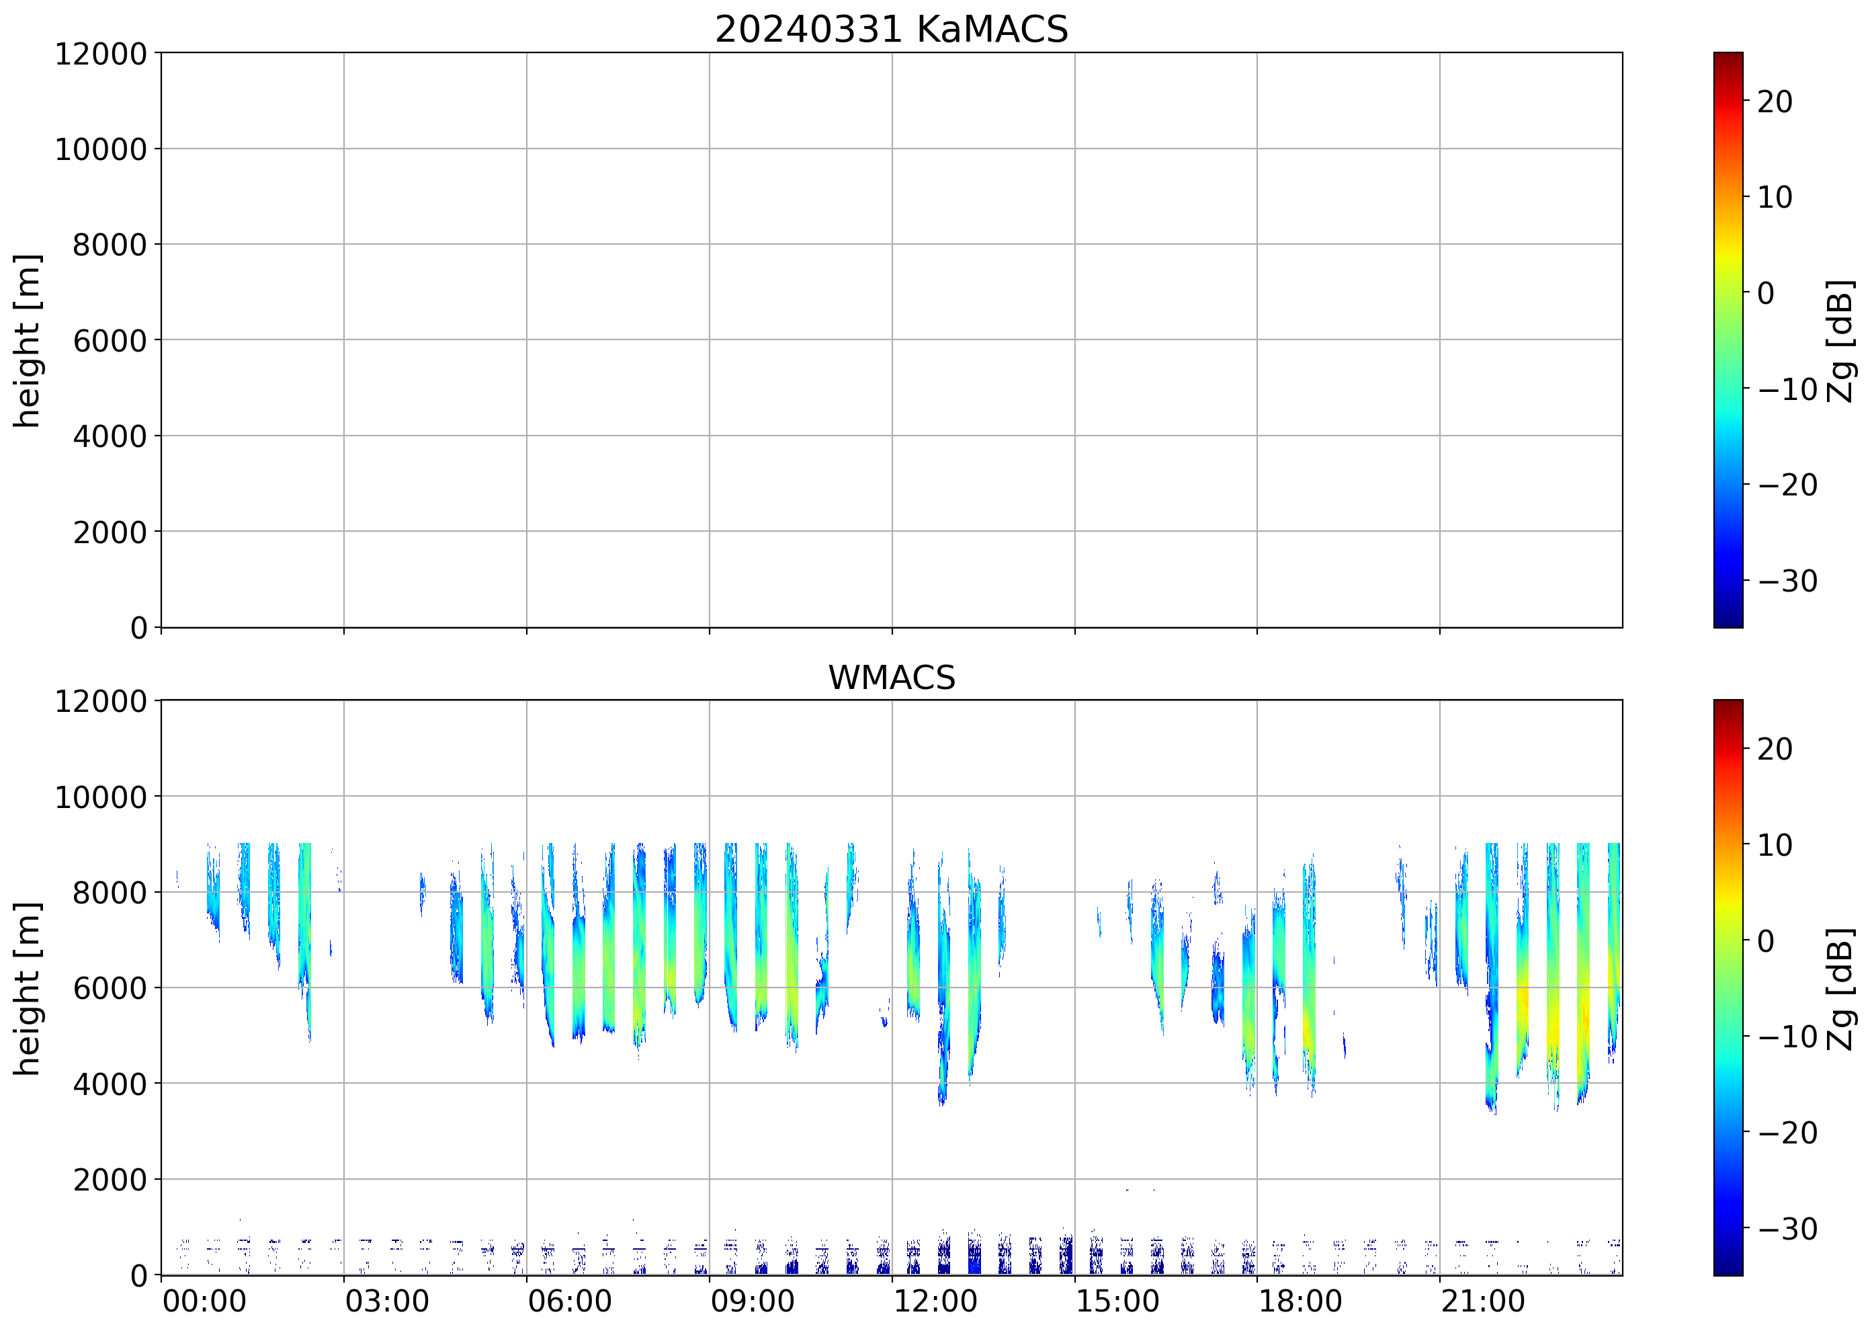The image size is (1872, 1331).
Task: Click the top plot's color bar
Action: (x=1727, y=340)
